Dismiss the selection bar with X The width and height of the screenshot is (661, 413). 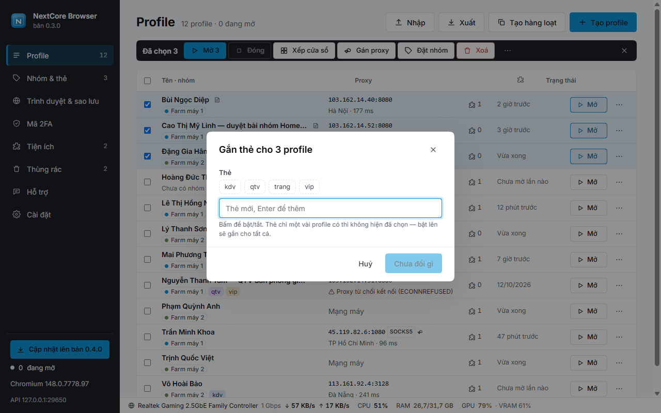coord(624,51)
